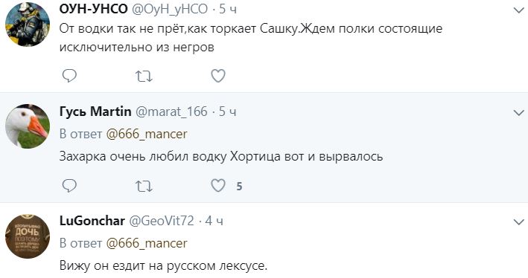Follow @666_mancer mention in Гусь Martin's reply
Screen dimensions: 528x278
click(x=147, y=134)
